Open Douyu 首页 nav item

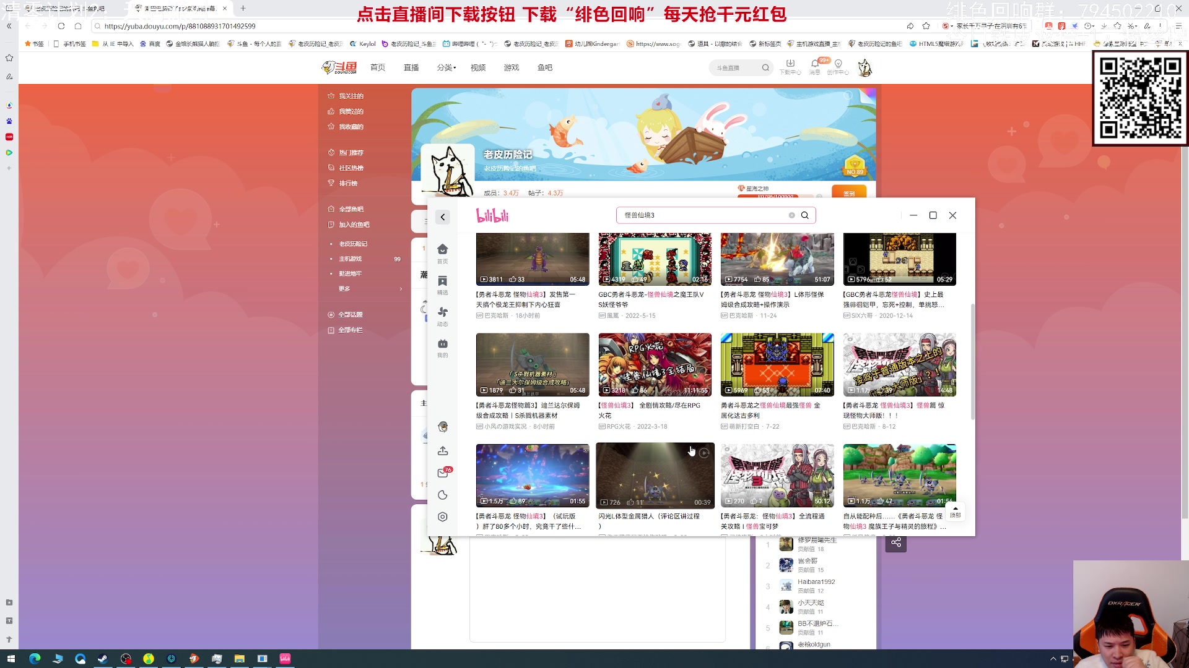[378, 67]
